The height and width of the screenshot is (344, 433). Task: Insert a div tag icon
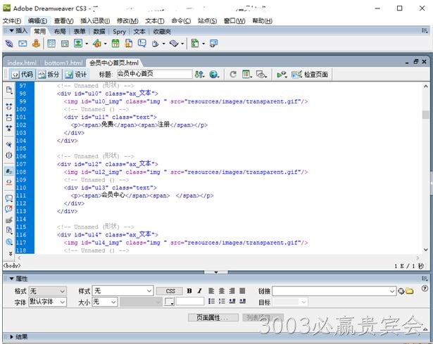(65, 44)
